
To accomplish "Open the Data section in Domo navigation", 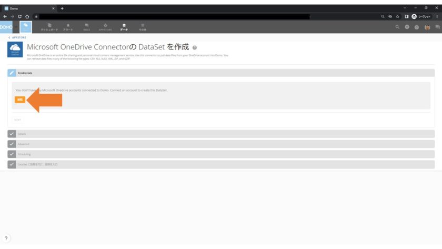I will 124,27.
